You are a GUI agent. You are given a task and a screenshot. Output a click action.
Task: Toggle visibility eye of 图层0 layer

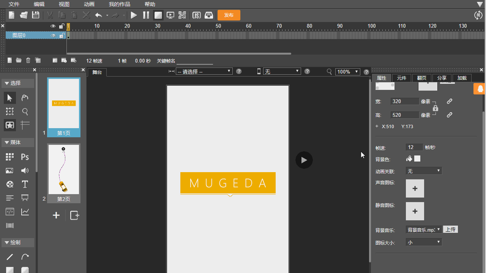tap(53, 36)
